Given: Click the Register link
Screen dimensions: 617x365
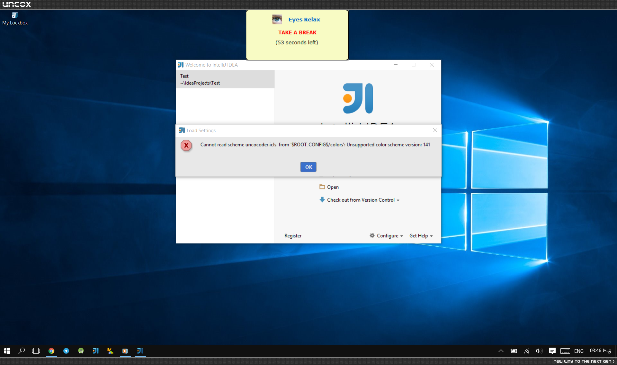Looking at the screenshot, I should pos(293,236).
